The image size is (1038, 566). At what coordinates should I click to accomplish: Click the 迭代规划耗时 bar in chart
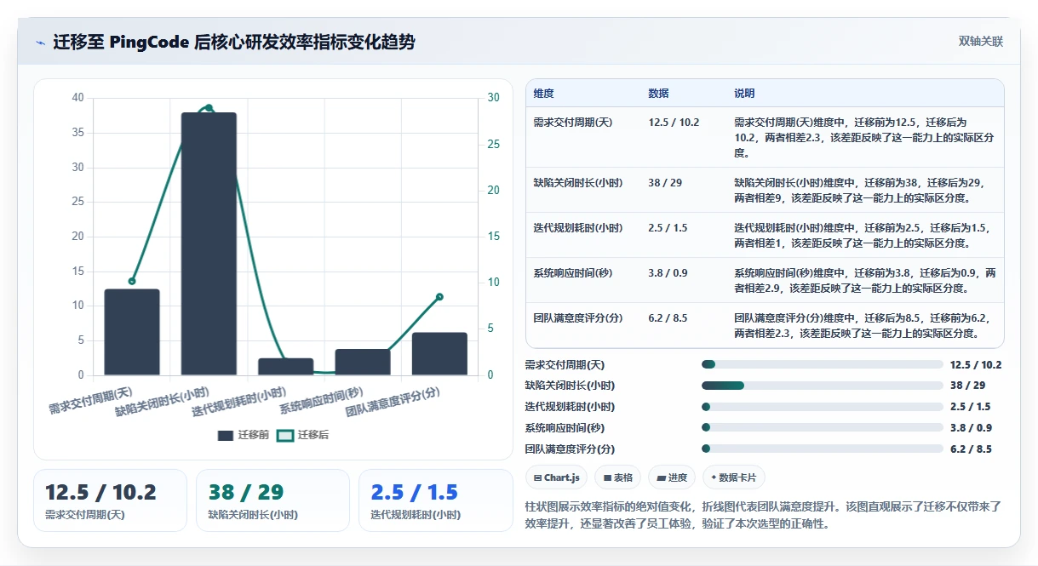(286, 367)
